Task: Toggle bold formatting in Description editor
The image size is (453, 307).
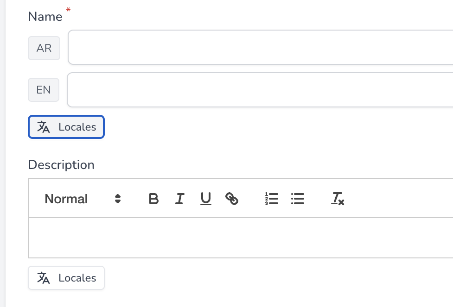Action: (x=153, y=199)
